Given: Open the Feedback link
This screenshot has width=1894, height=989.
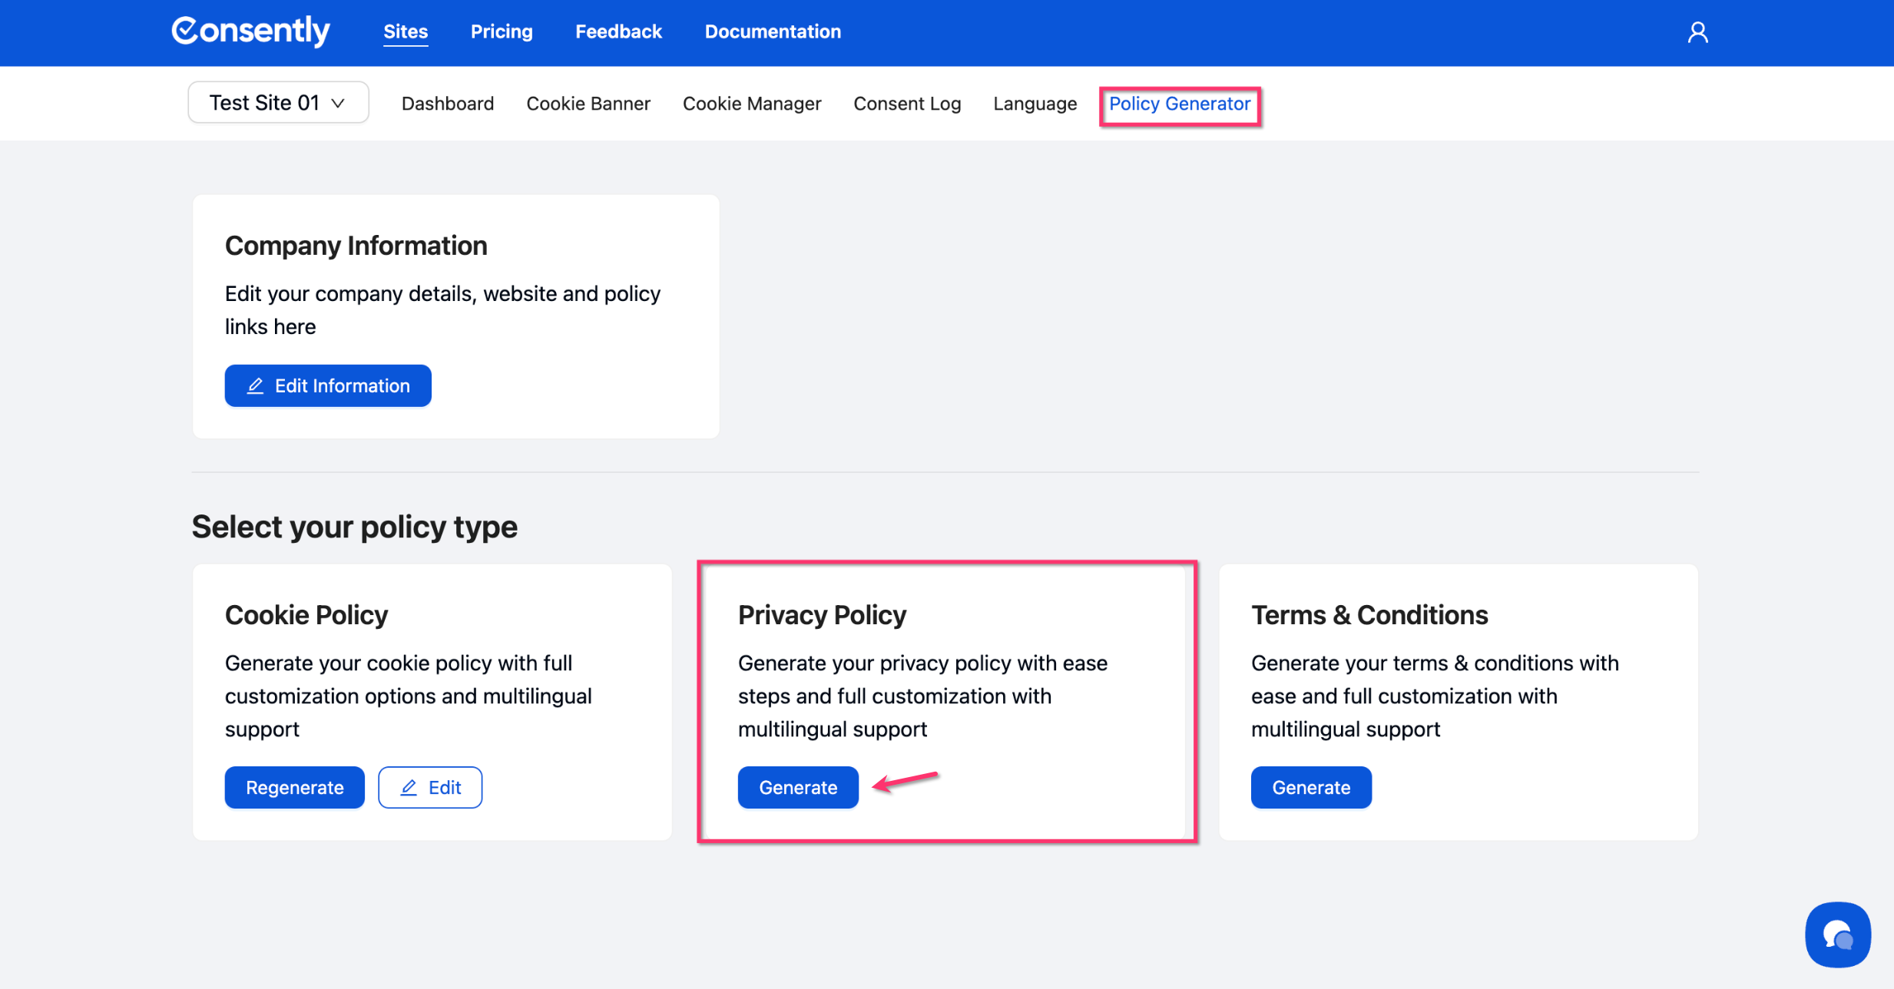Looking at the screenshot, I should pos(618,31).
